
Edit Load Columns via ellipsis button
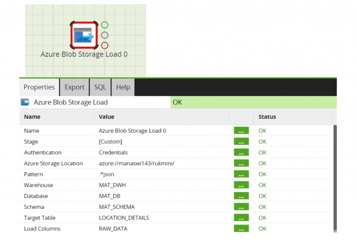click(241, 229)
